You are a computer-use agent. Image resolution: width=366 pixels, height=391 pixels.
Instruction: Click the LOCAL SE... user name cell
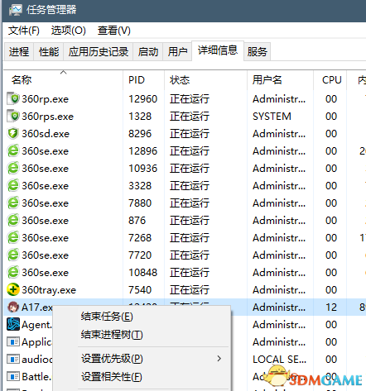coord(279,360)
